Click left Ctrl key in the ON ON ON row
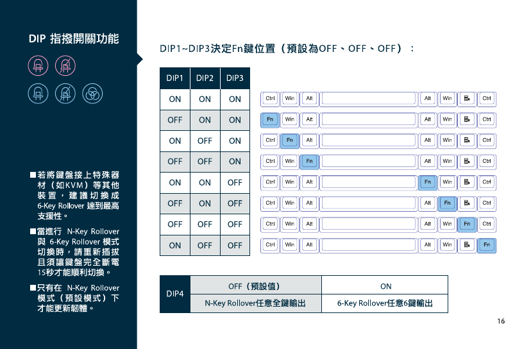 point(270,99)
